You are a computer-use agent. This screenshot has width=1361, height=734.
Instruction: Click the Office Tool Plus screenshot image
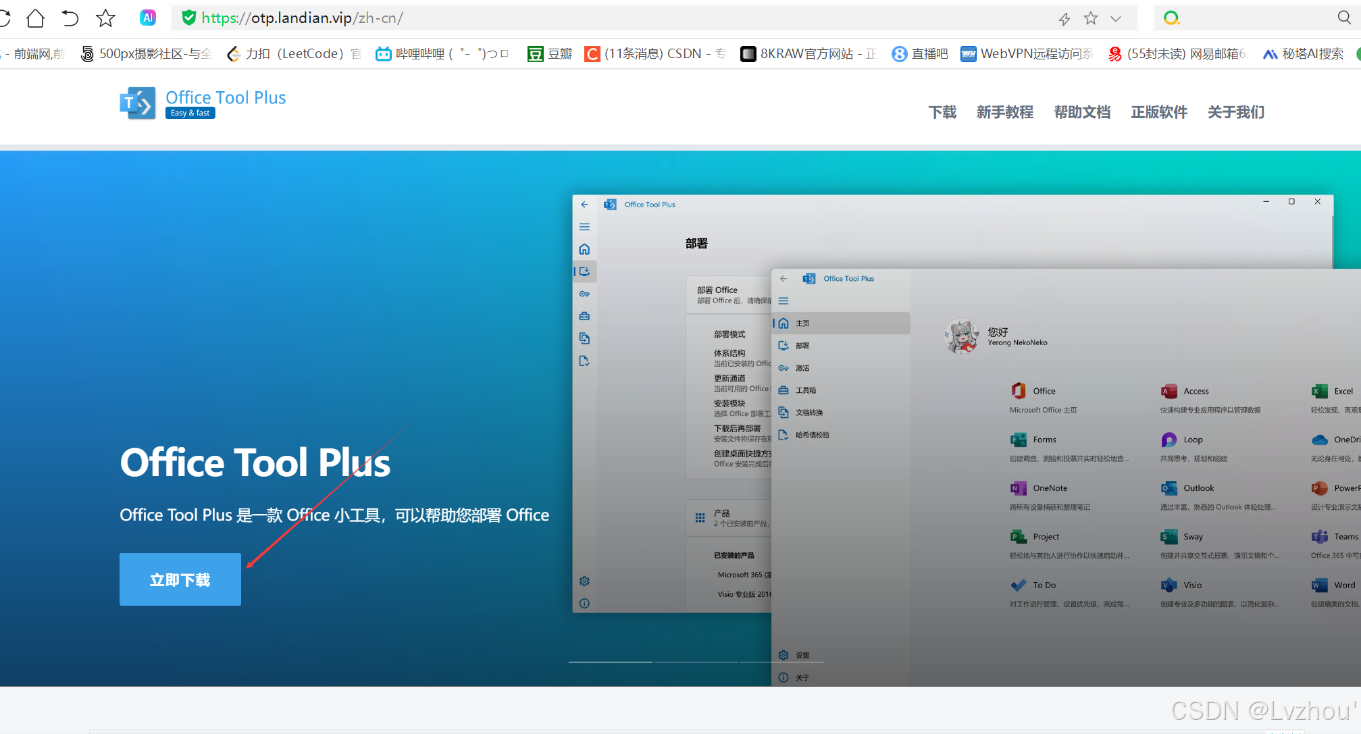(966, 439)
